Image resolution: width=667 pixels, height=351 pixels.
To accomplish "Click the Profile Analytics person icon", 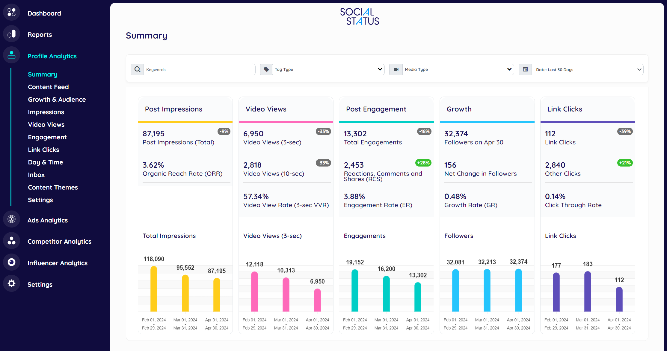I will (11, 55).
